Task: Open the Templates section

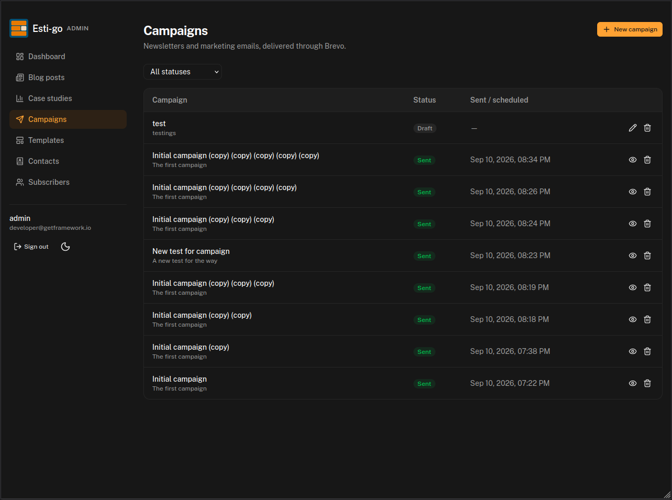Action: click(x=68, y=140)
